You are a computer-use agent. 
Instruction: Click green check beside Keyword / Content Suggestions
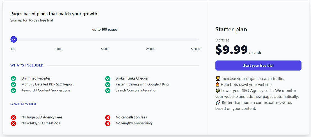tap(13, 90)
